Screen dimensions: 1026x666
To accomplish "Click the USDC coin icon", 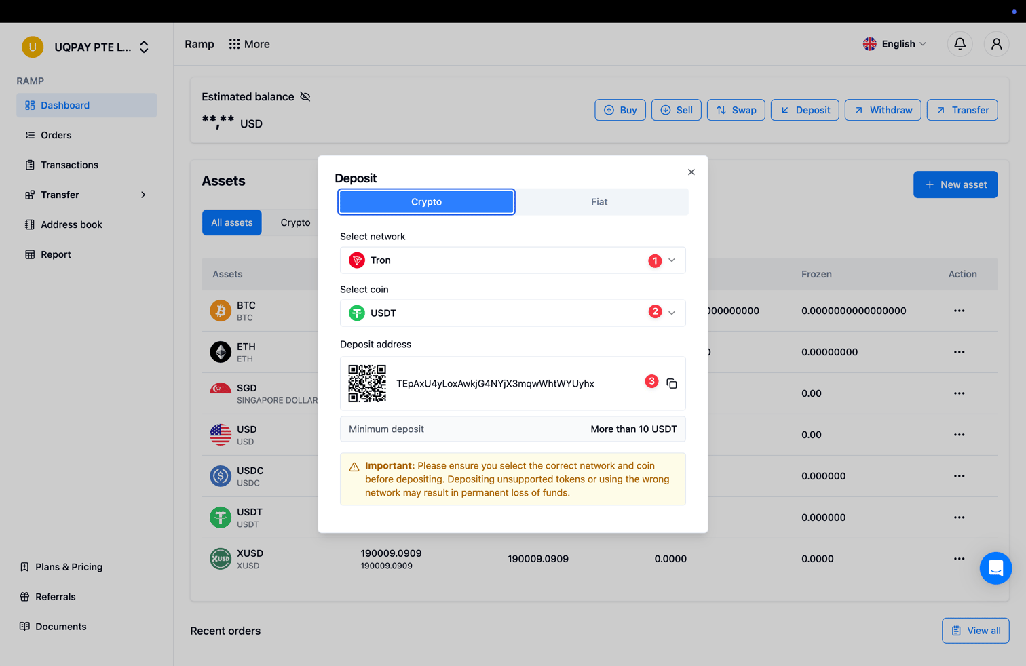I will pyautogui.click(x=220, y=476).
